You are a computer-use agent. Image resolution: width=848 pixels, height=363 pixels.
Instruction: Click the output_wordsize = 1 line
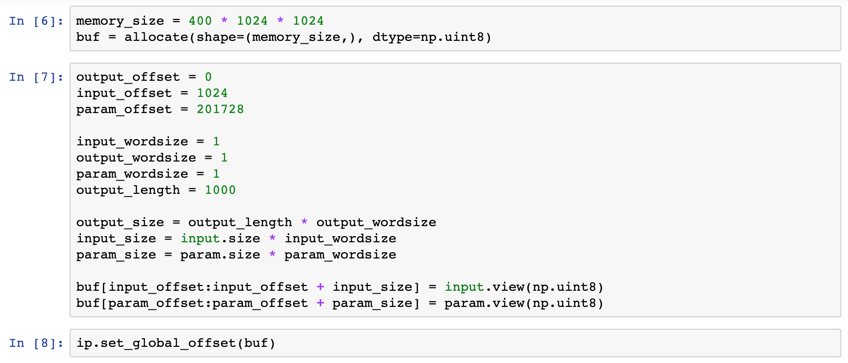pyautogui.click(x=151, y=158)
